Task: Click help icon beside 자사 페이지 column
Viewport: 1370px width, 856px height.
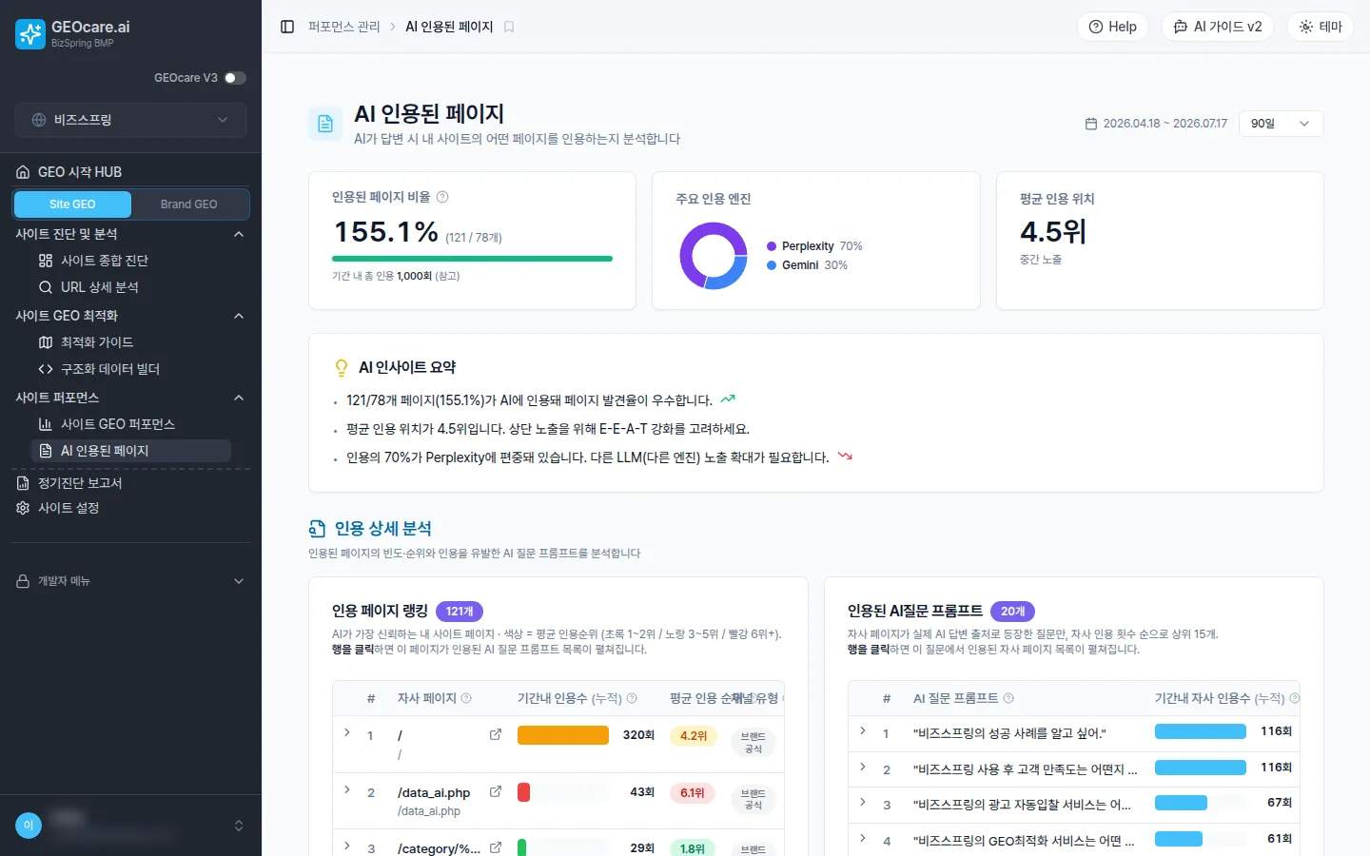Action: (466, 698)
